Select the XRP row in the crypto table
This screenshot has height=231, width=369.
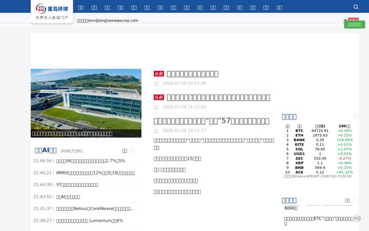pos(319,163)
